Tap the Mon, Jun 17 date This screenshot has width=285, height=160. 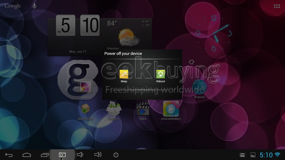pos(78,52)
